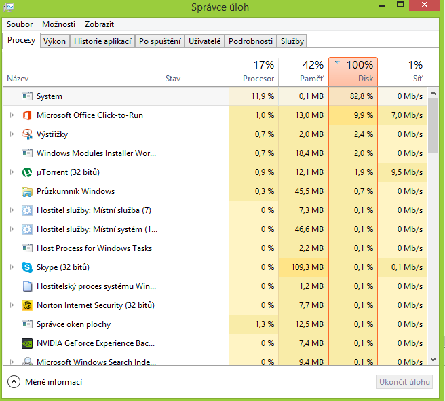The image size is (445, 401).
Task: Switch to the Historie aplikací tab
Action: (102, 41)
